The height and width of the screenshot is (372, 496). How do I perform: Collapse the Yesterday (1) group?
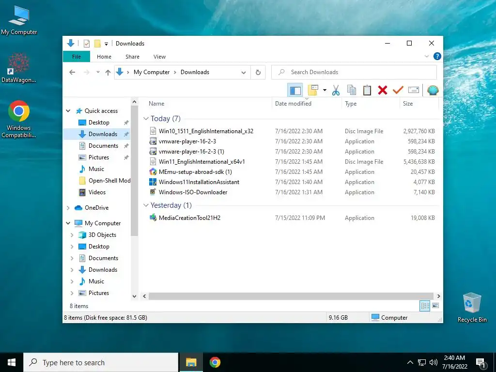point(146,205)
